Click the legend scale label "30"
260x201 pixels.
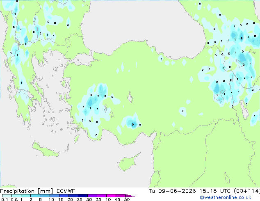click(89, 199)
